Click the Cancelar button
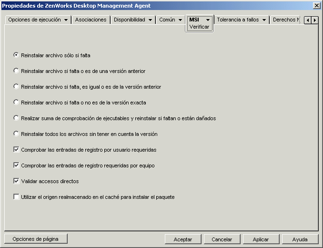 tap(222, 239)
